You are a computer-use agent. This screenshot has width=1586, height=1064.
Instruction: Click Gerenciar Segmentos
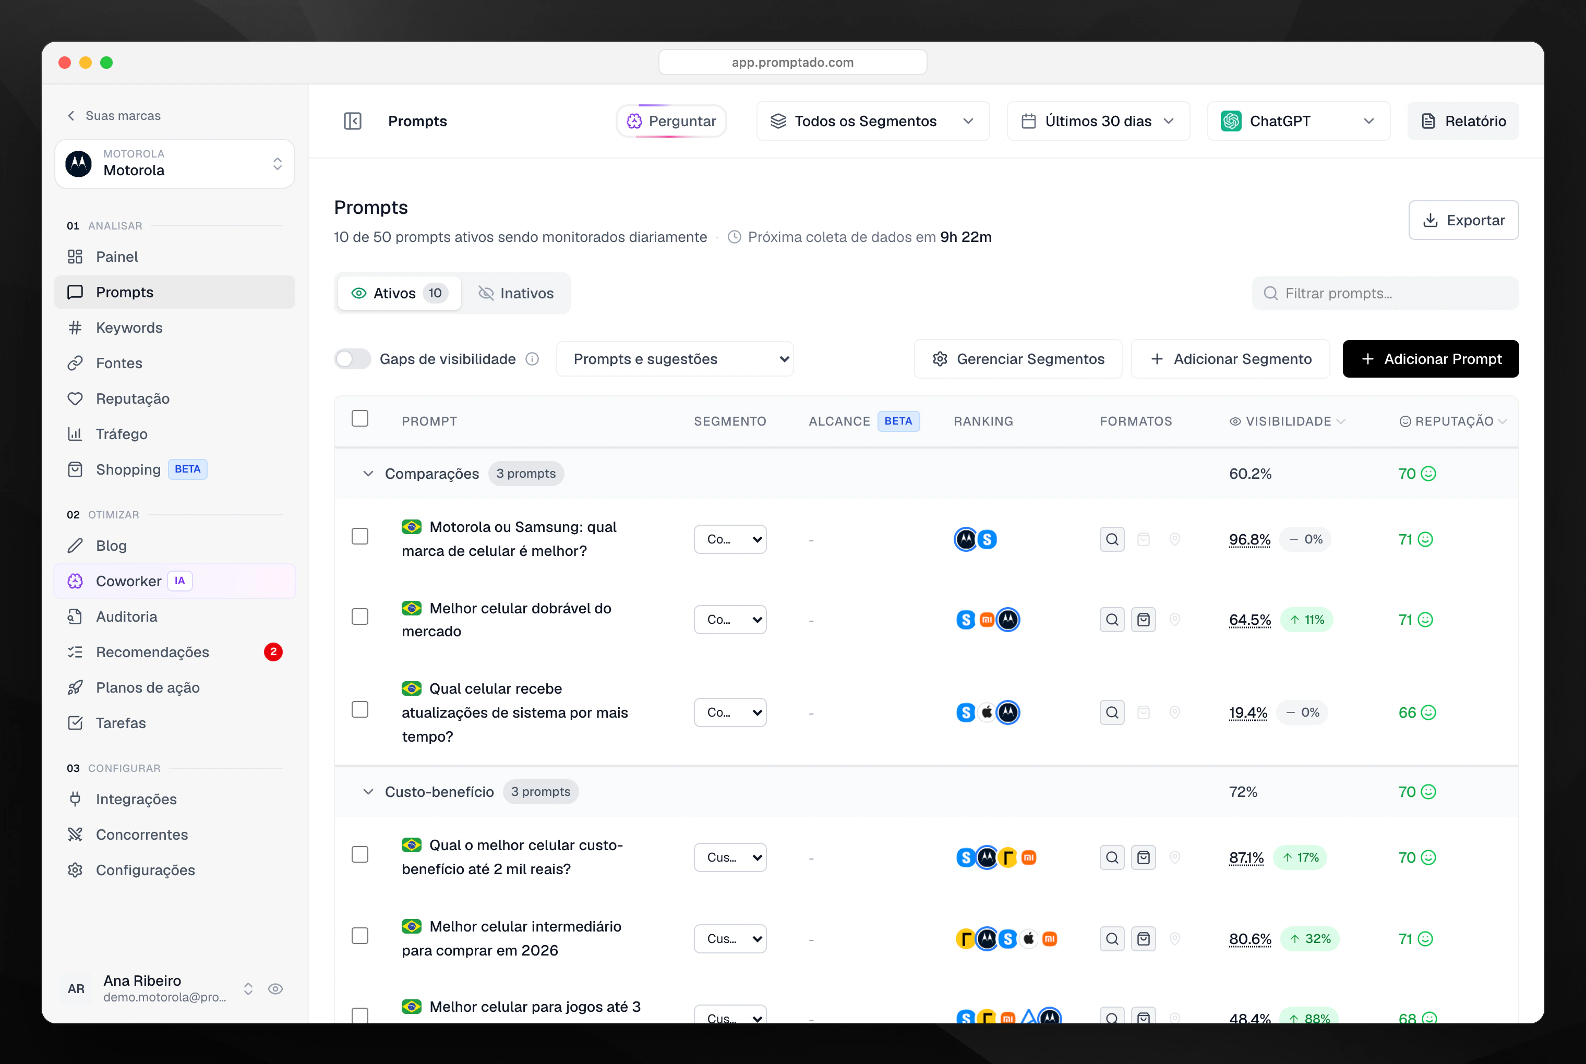click(1018, 359)
